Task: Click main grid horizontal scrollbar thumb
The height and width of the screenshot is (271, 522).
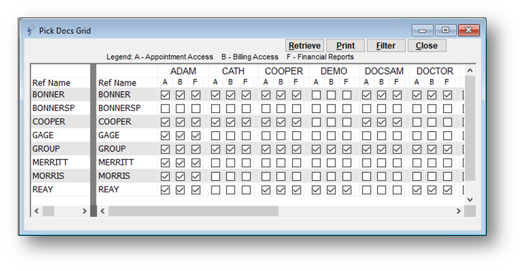Action: (194, 211)
